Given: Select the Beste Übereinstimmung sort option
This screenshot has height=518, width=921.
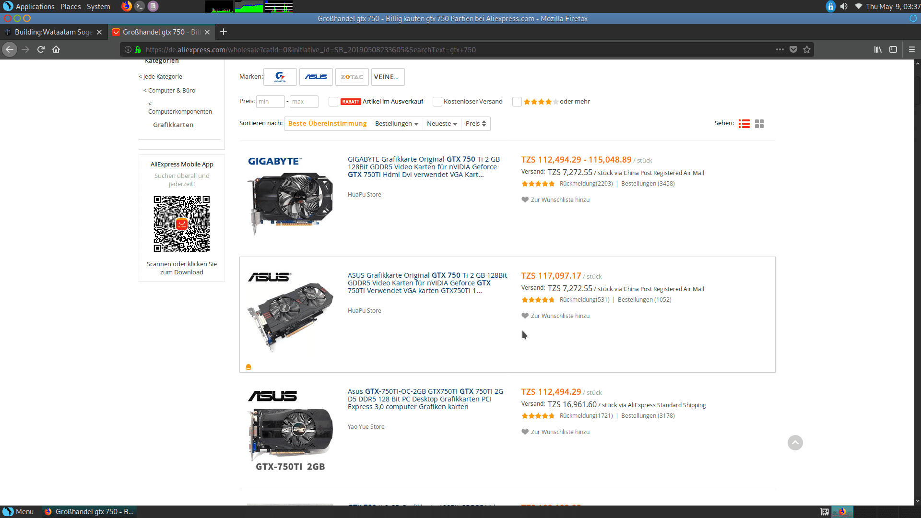Looking at the screenshot, I should pyautogui.click(x=327, y=124).
